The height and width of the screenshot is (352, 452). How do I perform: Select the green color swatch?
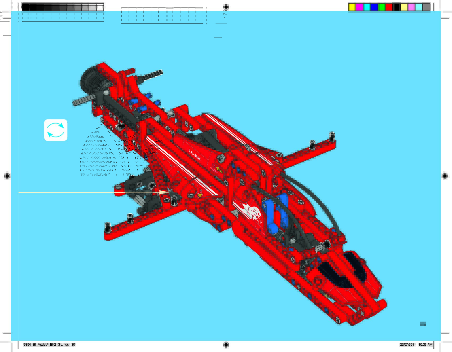[381, 7]
